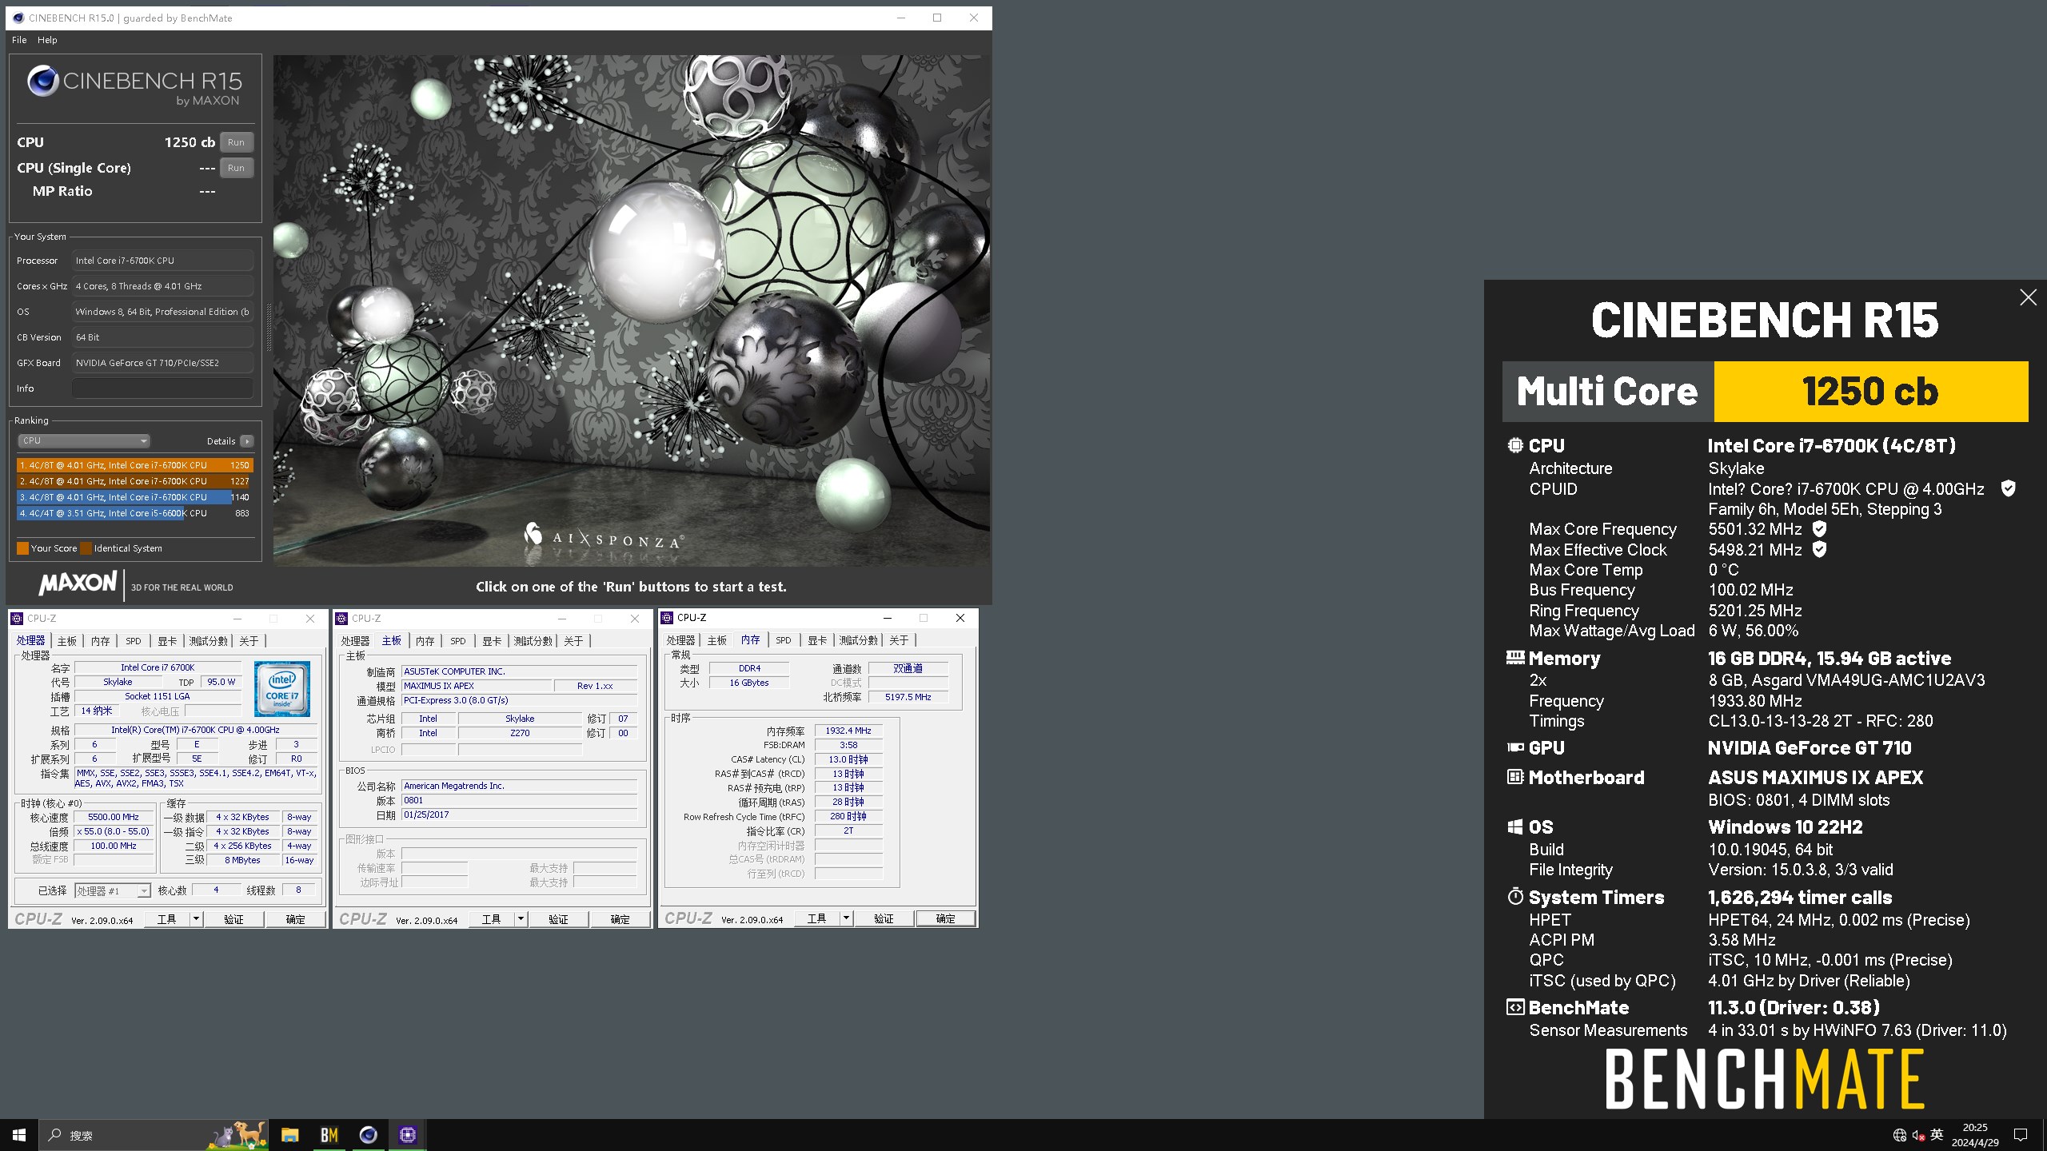
Task: Run the CPU Single Core test
Action: 236,168
